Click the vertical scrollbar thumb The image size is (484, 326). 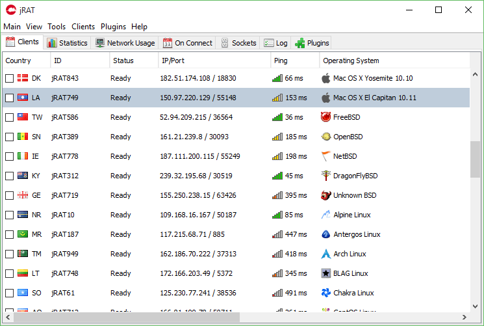point(475,158)
